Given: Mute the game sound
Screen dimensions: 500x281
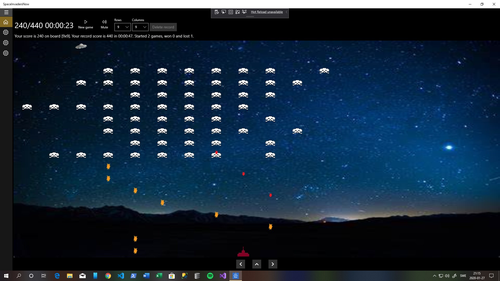Looking at the screenshot, I should [104, 24].
